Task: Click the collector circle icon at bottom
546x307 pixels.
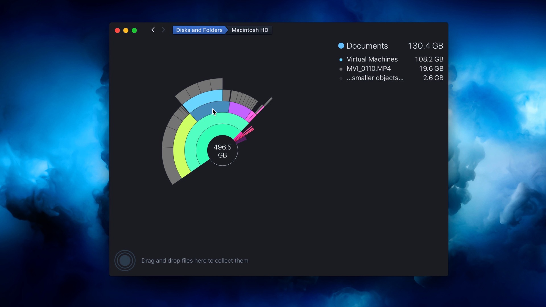Action: click(x=125, y=260)
